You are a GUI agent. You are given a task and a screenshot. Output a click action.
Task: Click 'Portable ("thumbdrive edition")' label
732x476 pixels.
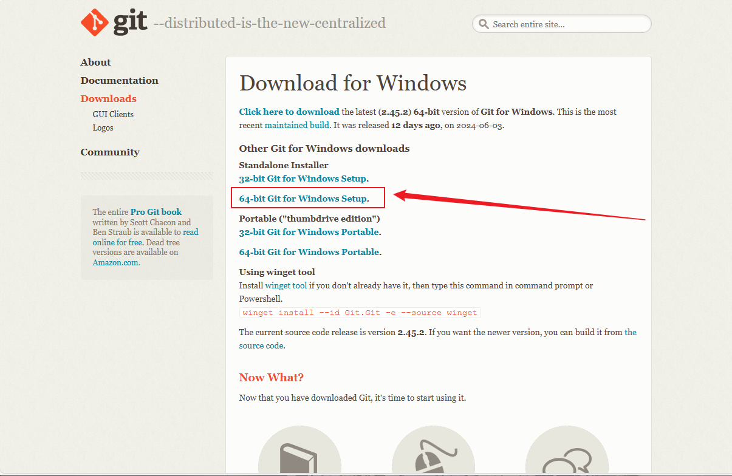pos(310,219)
